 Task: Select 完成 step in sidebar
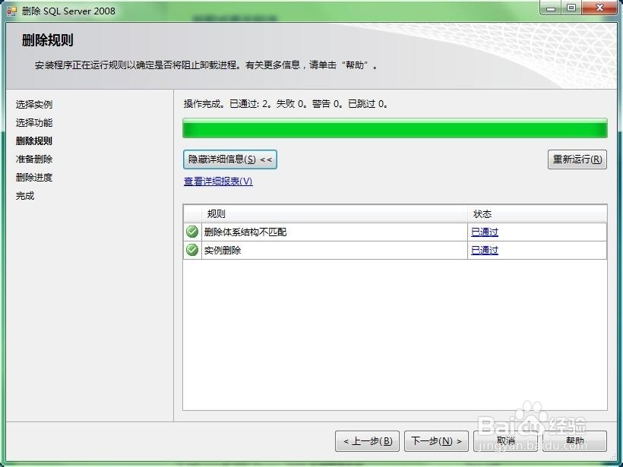(24, 195)
